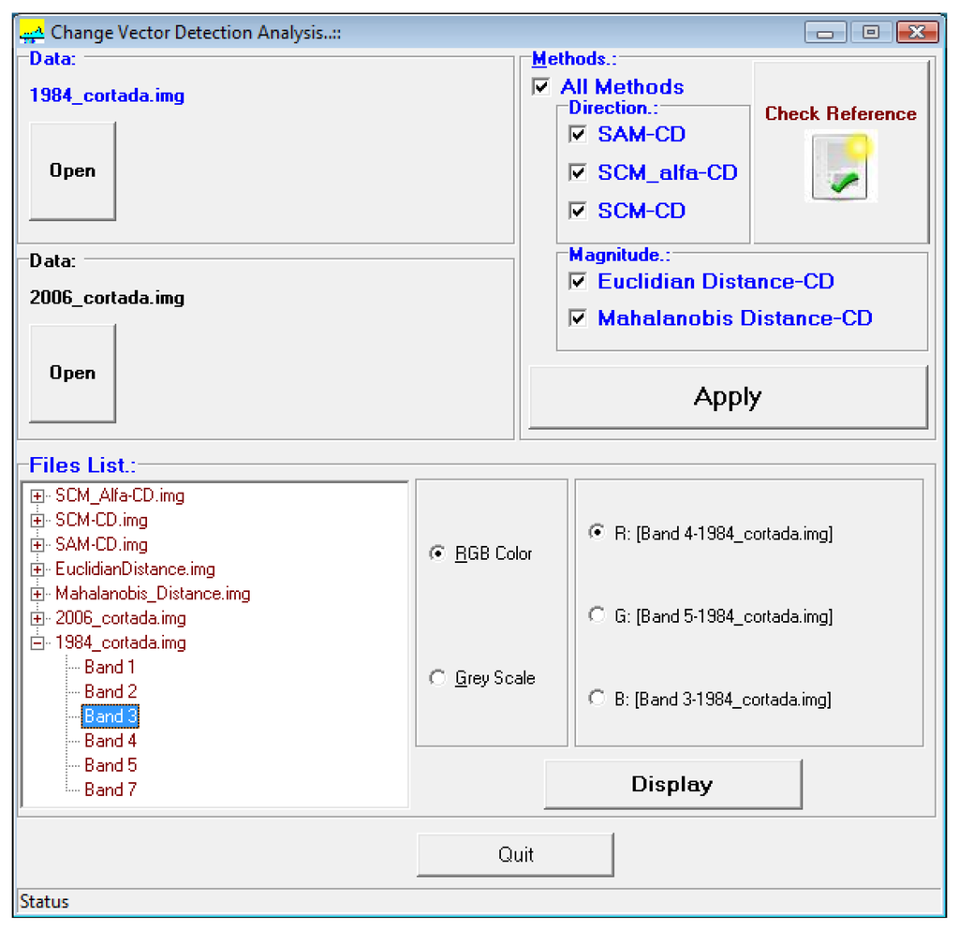Open the 1984_cortada.img data file button
The width and height of the screenshot is (959, 930).
tap(73, 170)
